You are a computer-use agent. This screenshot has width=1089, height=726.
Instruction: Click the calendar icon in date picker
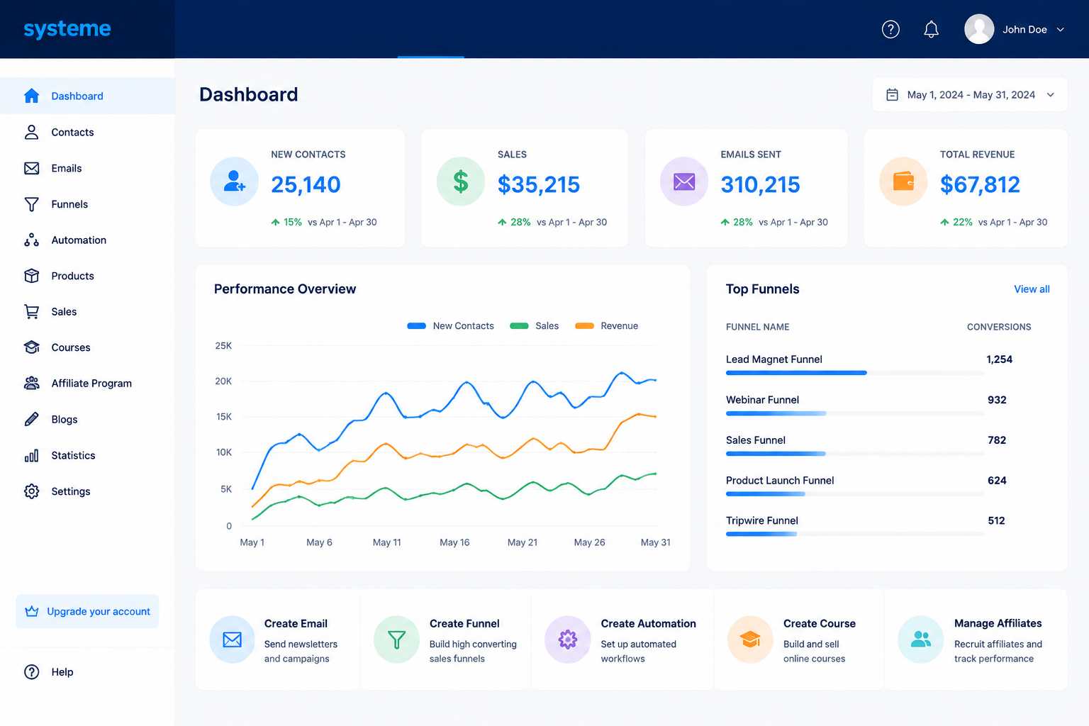tap(893, 95)
